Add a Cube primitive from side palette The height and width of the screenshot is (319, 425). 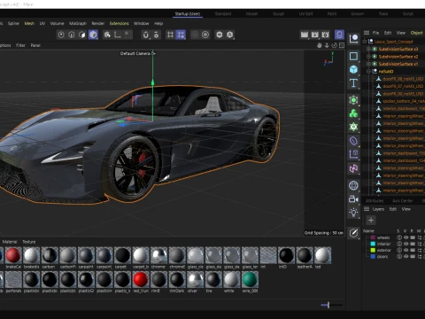click(x=353, y=70)
